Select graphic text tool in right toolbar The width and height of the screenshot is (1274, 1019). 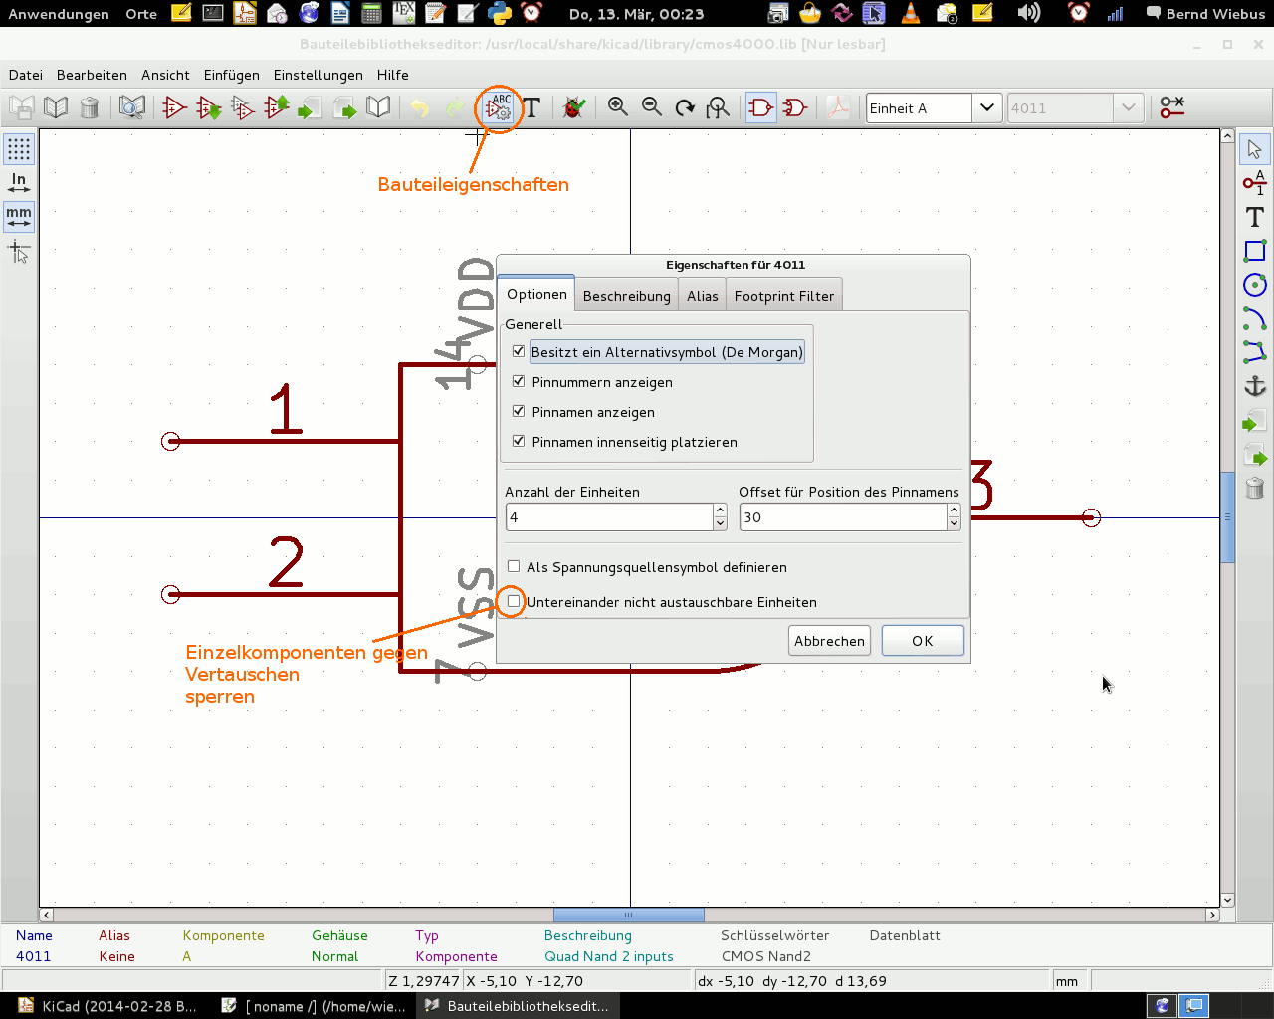point(1255,217)
